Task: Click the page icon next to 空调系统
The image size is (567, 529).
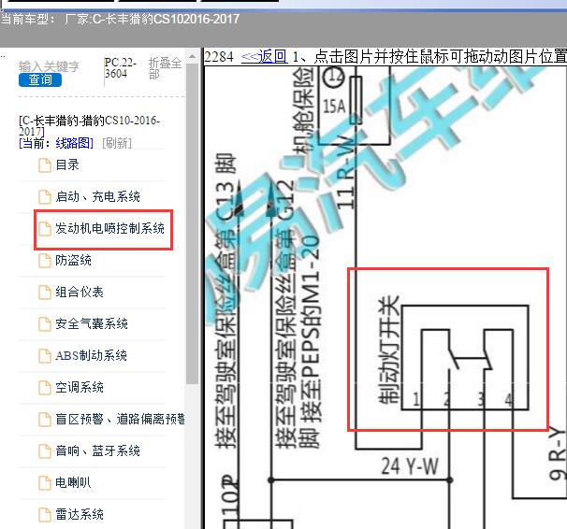Action: (x=45, y=388)
